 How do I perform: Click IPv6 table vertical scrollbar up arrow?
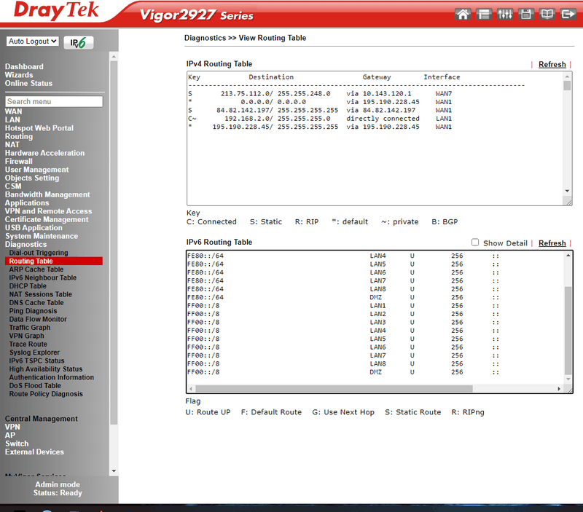click(x=568, y=255)
